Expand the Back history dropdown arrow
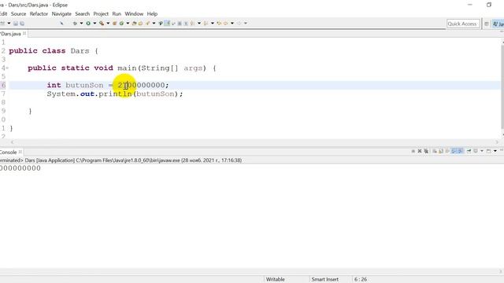Viewport: 504px width, 283px height. click(232, 23)
